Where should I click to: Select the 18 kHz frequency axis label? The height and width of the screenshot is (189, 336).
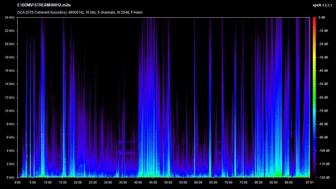click(x=10, y=58)
